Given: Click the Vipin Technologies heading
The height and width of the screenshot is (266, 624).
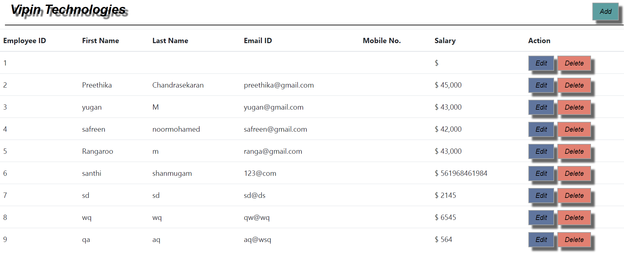Looking at the screenshot, I should point(68,10).
